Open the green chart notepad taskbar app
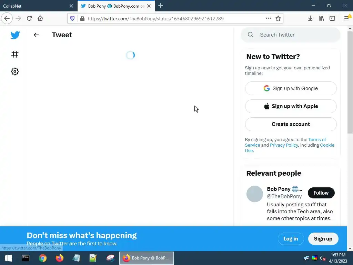The height and width of the screenshot is (265, 353). pyautogui.click(x=93, y=258)
